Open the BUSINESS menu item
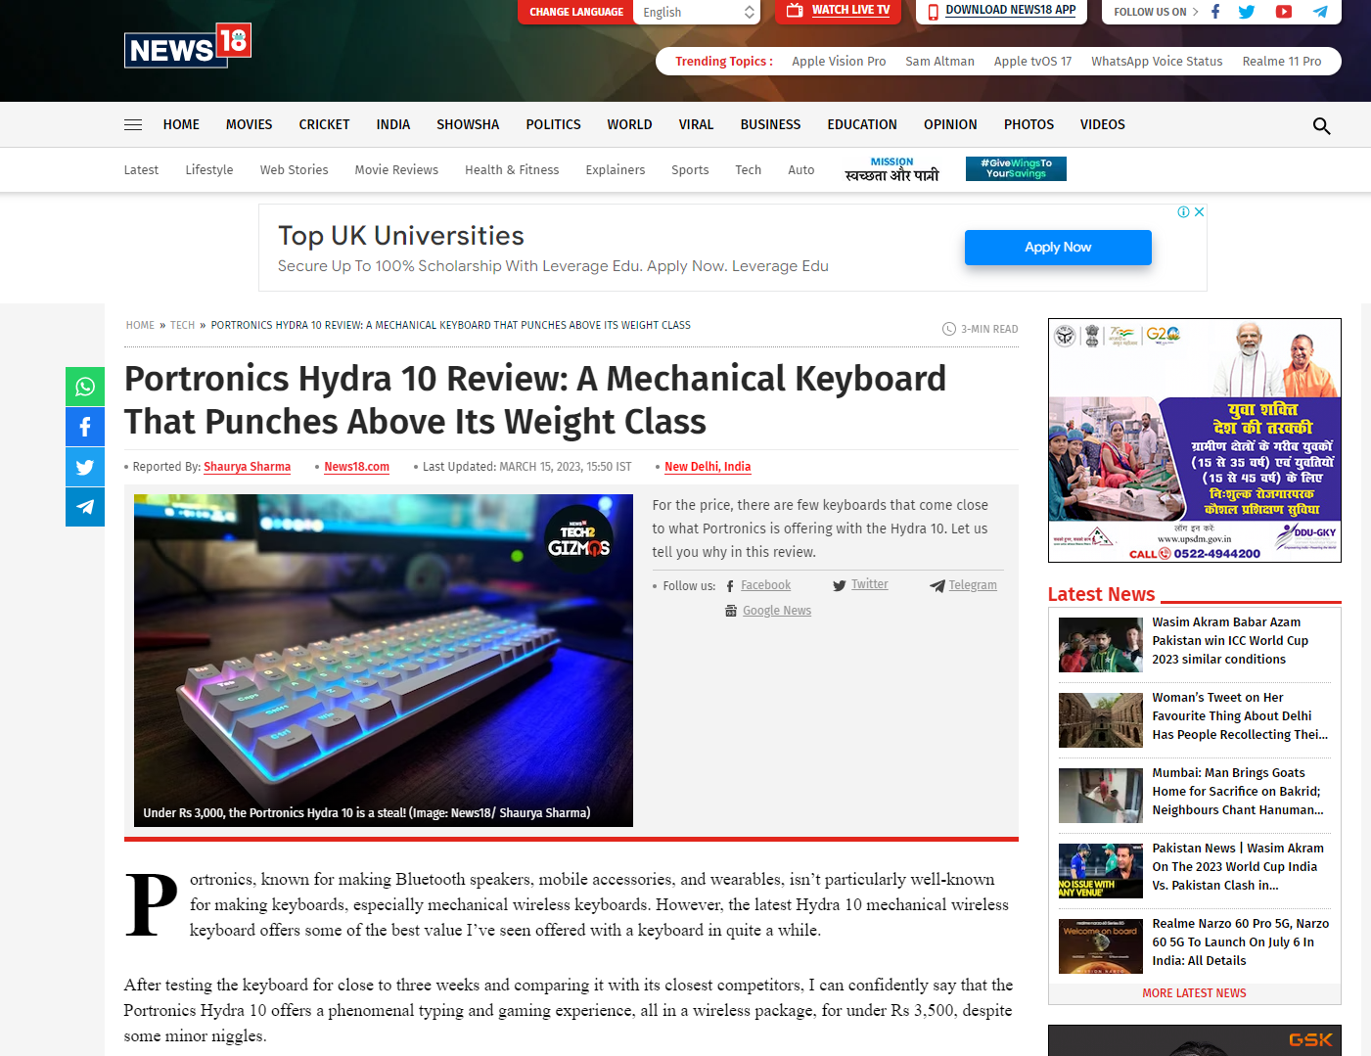Viewport: 1371px width, 1056px height. (770, 124)
